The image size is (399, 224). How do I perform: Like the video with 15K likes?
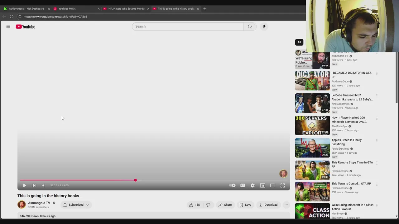pyautogui.click(x=195, y=205)
